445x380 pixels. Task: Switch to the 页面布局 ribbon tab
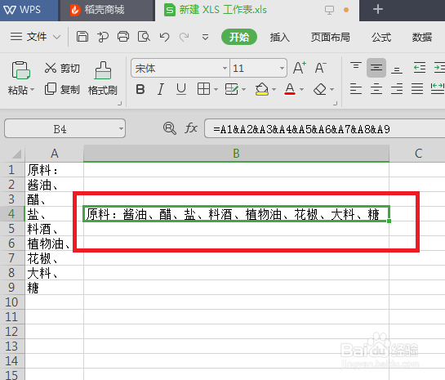(330, 38)
